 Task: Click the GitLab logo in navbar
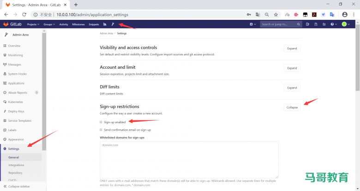[12, 24]
